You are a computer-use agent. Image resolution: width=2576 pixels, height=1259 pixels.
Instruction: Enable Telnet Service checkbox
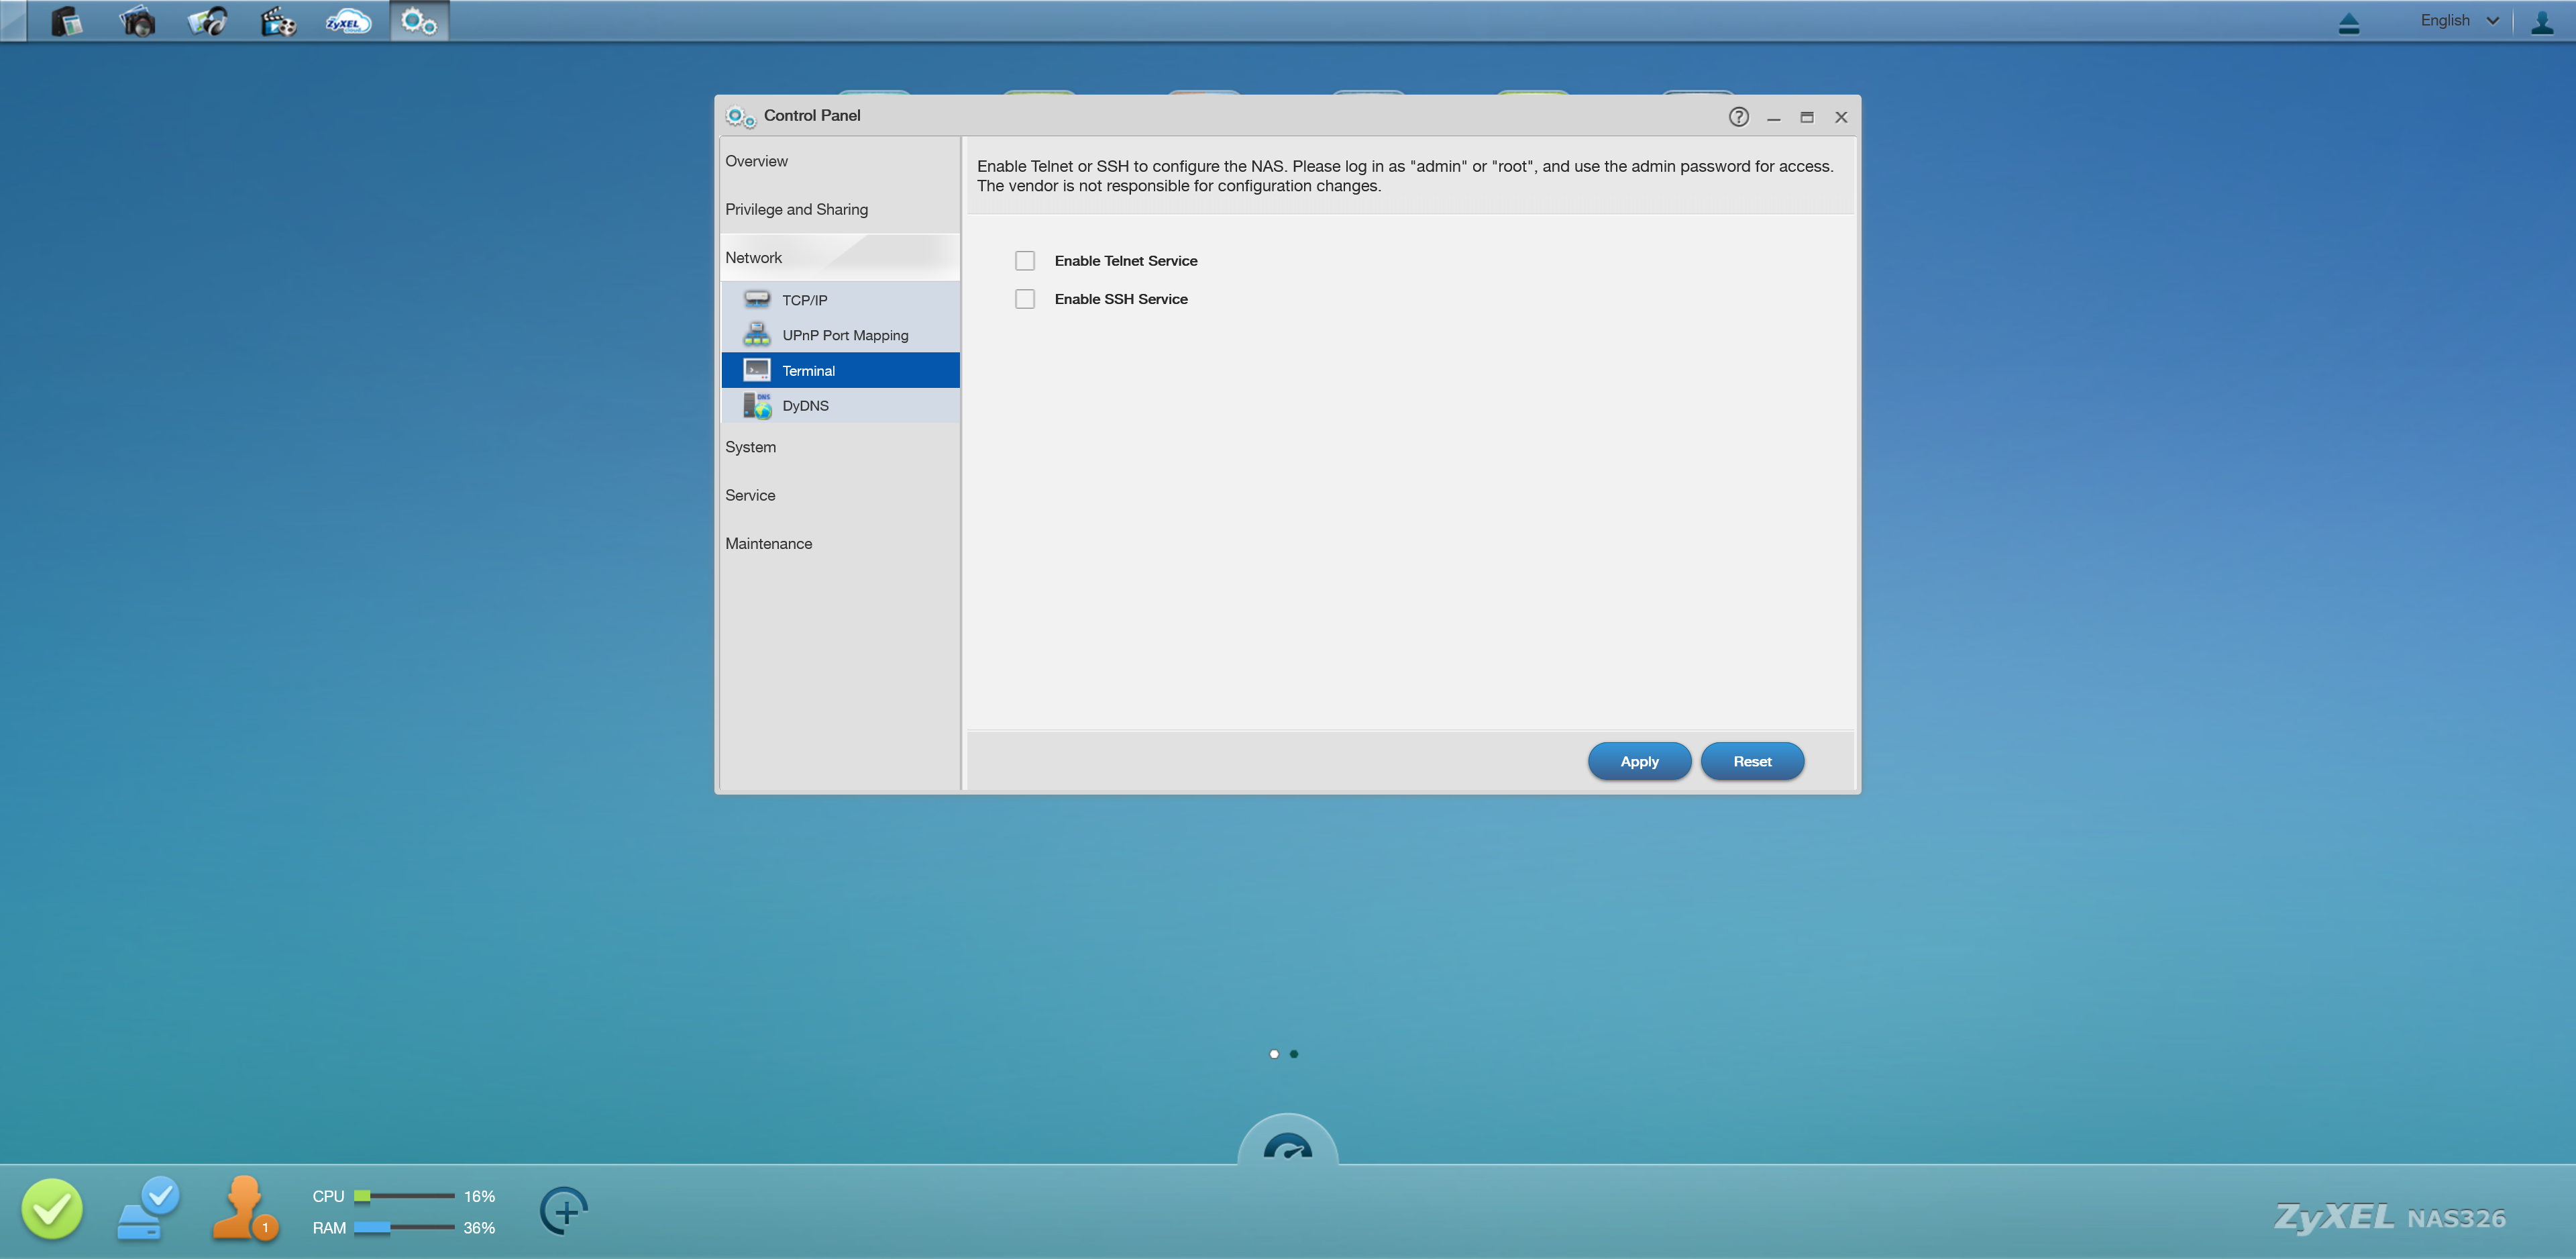coord(1024,260)
